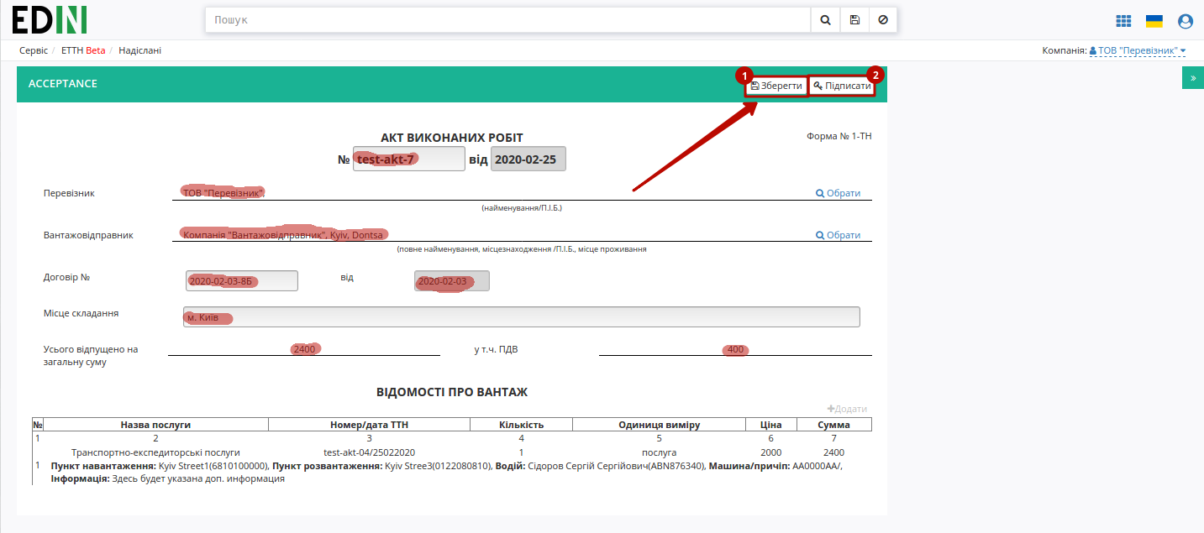Image resolution: width=1204 pixels, height=533 pixels.
Task: Go to Надіслані breadcrumb
Action: (139, 50)
